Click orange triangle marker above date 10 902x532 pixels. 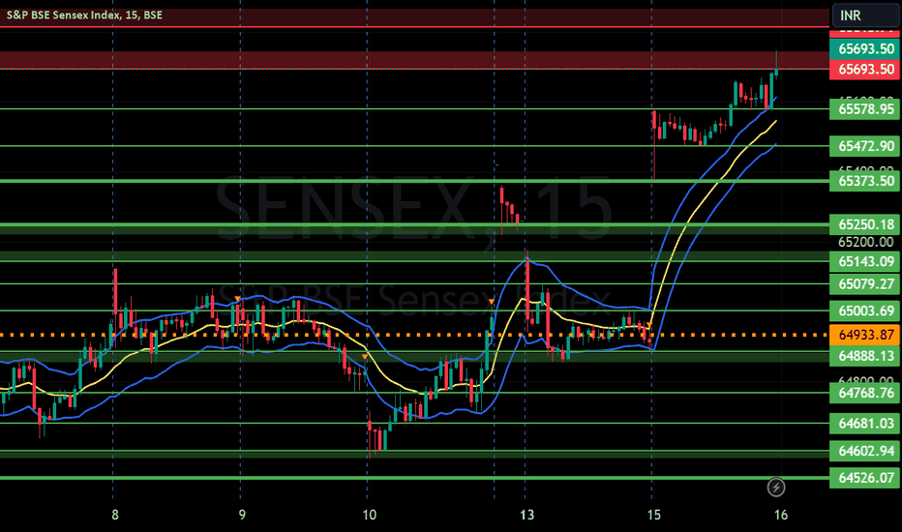point(365,357)
